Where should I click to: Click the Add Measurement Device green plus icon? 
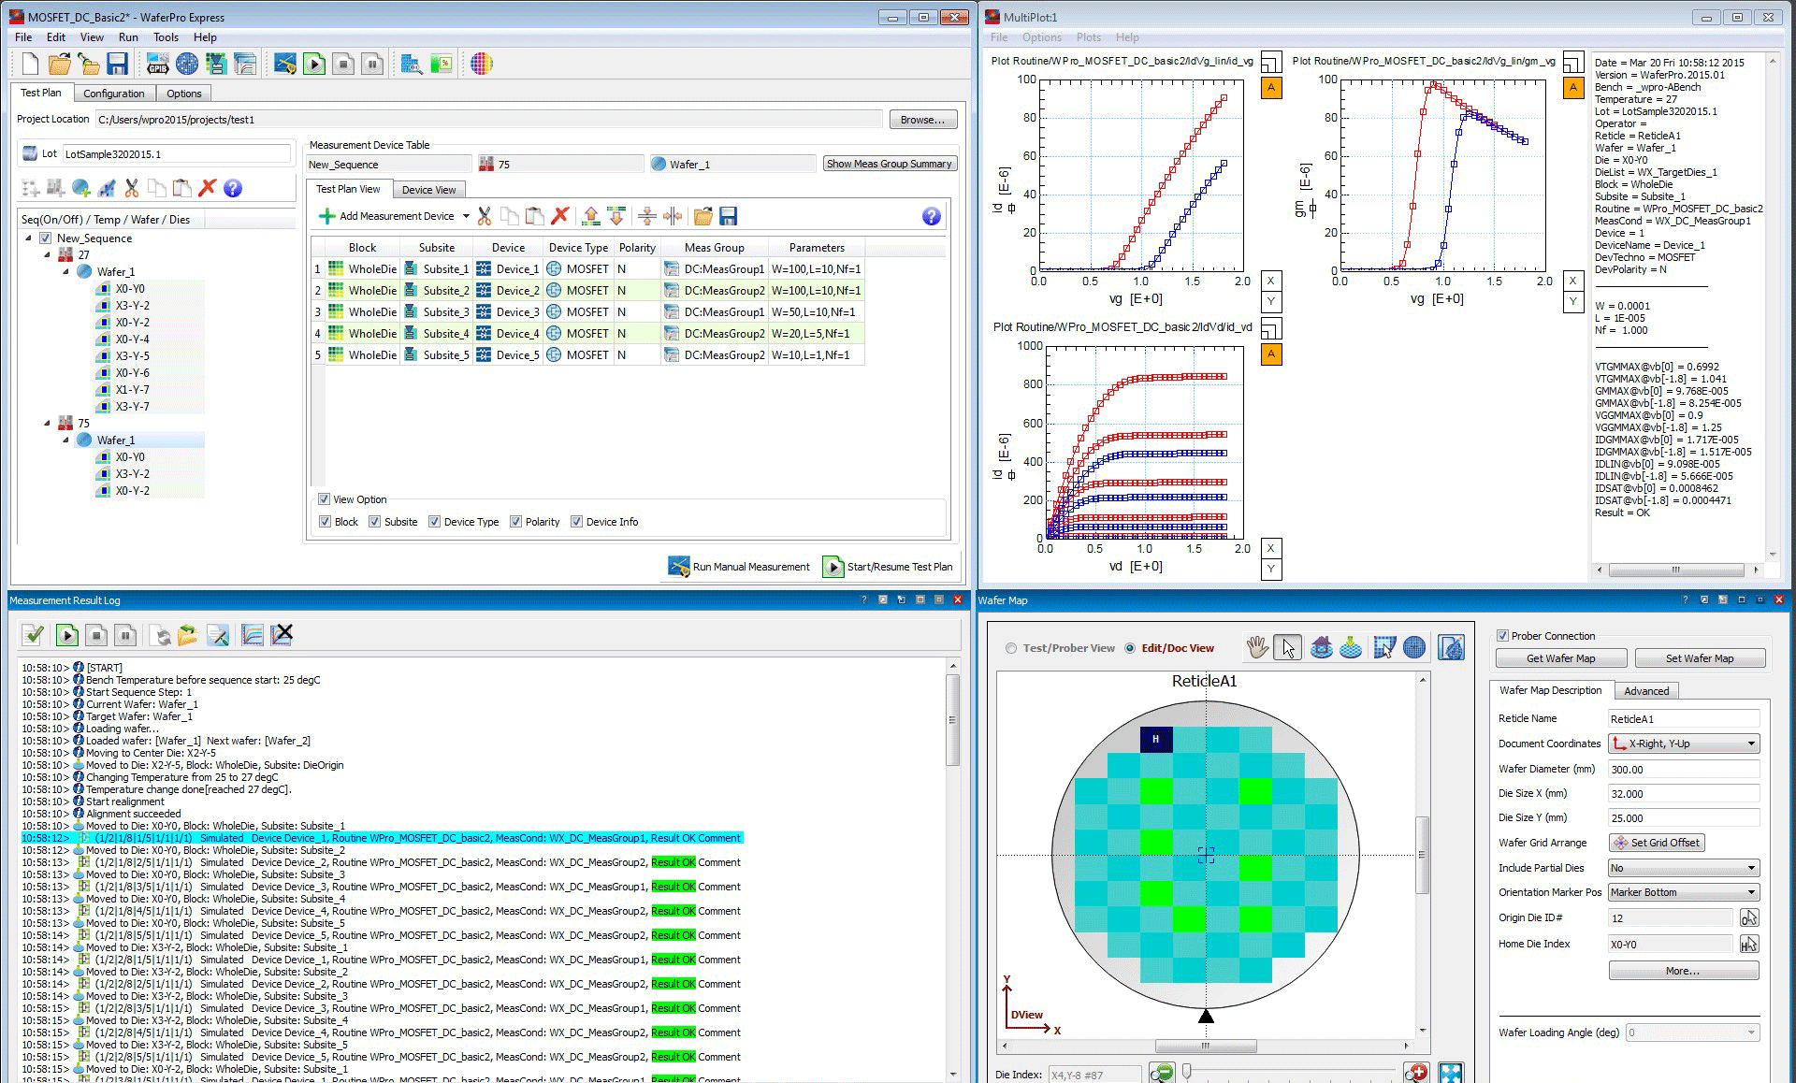point(326,216)
